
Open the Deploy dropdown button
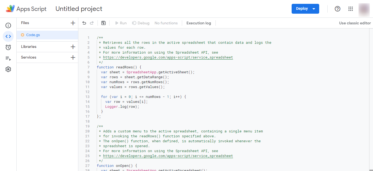click(x=305, y=9)
